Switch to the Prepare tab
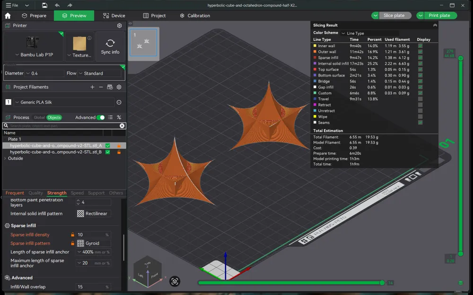Image resolution: width=473 pixels, height=295 pixels. click(x=34, y=16)
